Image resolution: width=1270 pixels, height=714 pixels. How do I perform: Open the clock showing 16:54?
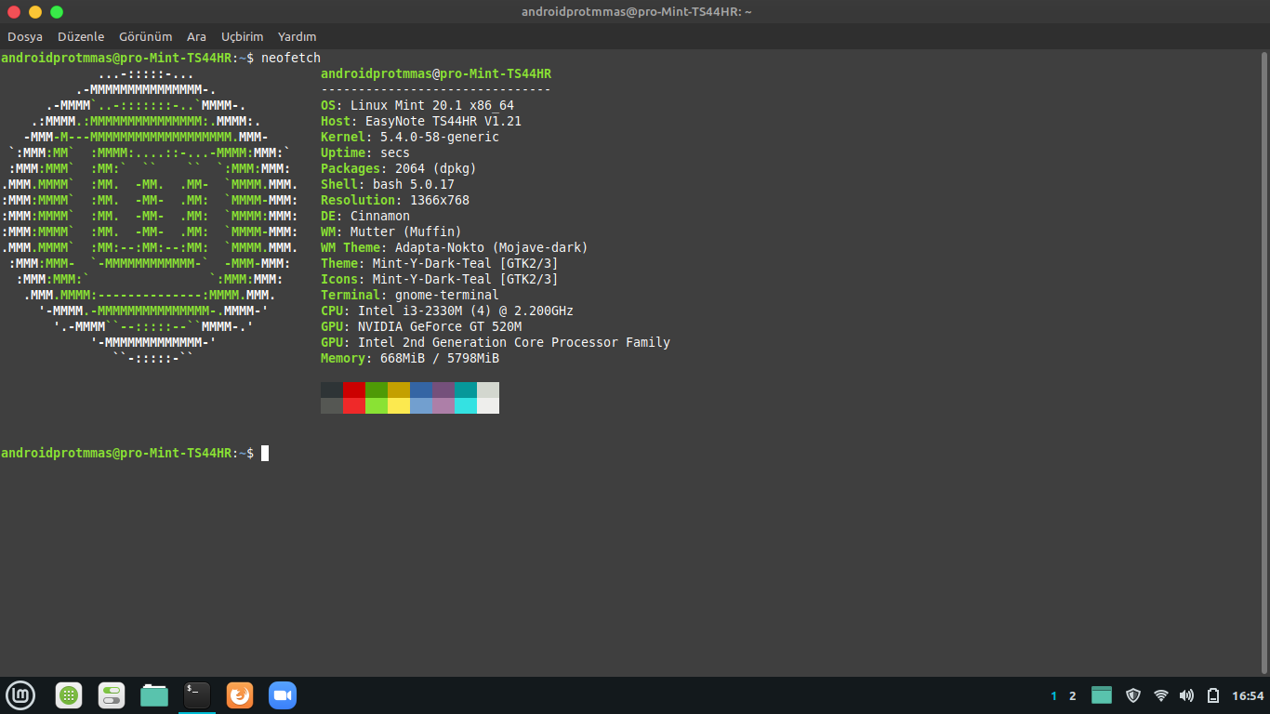tap(1248, 695)
